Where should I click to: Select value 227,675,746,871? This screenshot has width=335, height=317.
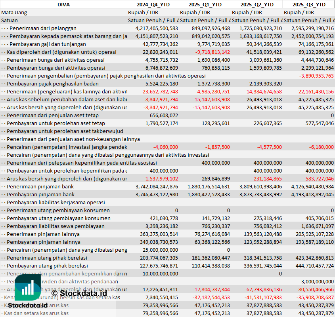point(159,266)
